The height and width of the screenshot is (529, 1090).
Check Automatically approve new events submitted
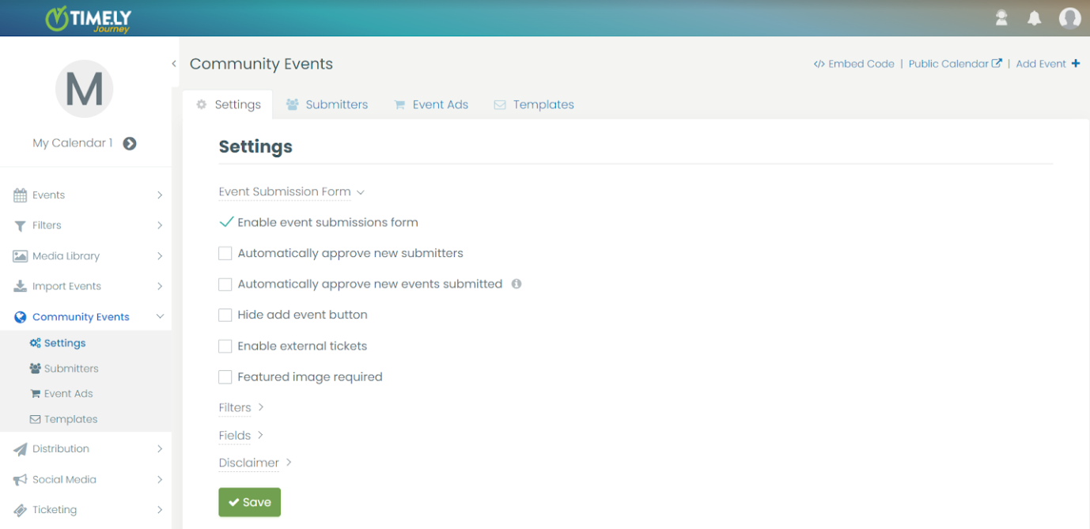pyautogui.click(x=225, y=284)
